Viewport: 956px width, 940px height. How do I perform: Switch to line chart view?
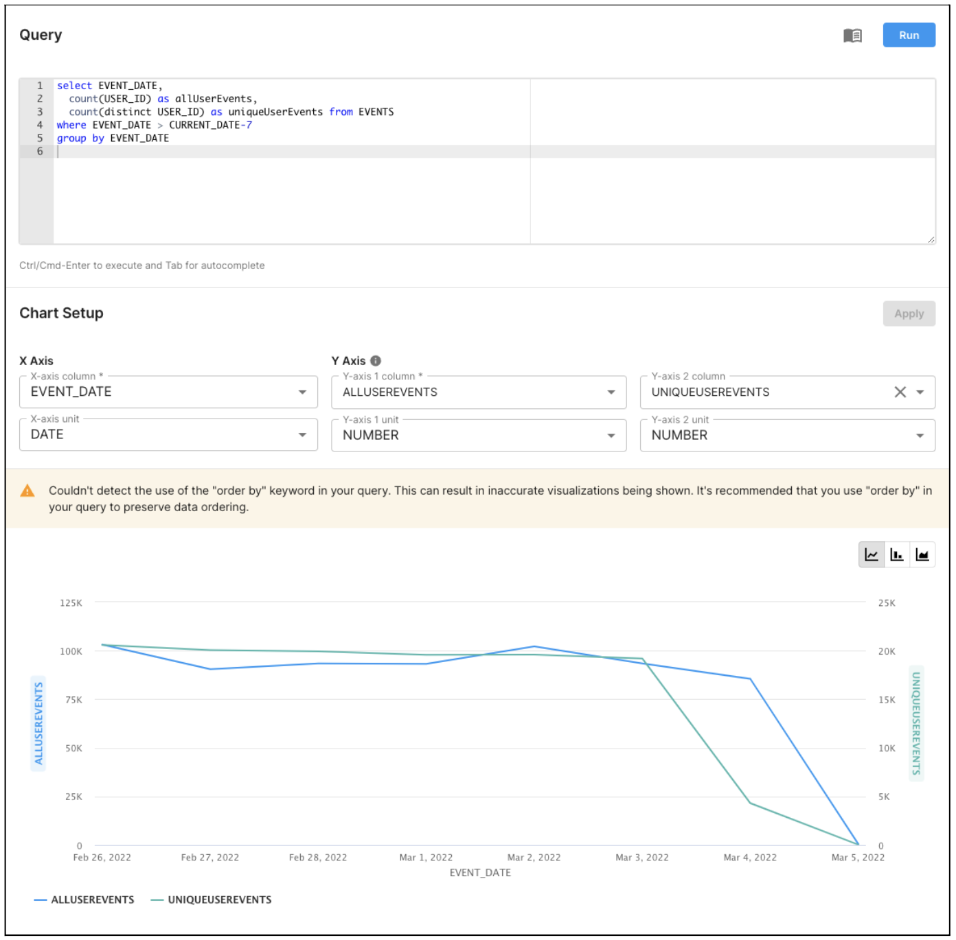(871, 554)
